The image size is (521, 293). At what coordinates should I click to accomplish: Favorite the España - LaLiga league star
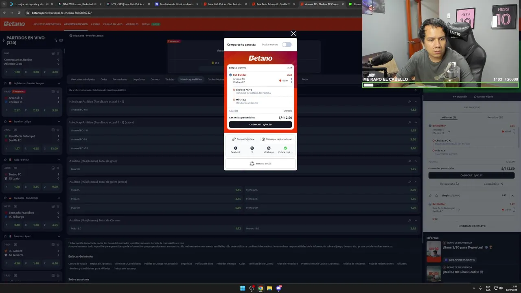tap(5, 121)
